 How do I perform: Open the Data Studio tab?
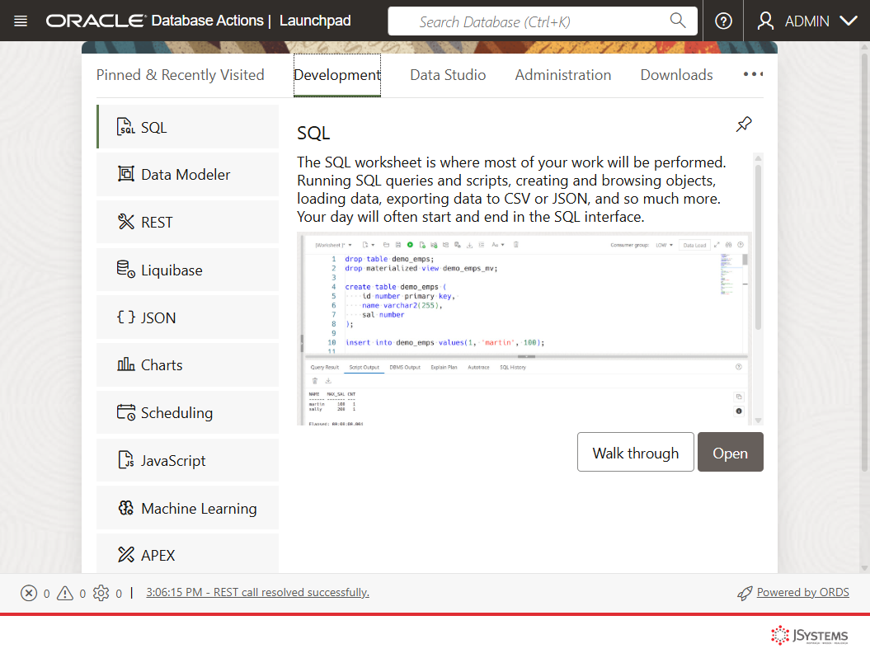coord(448,75)
